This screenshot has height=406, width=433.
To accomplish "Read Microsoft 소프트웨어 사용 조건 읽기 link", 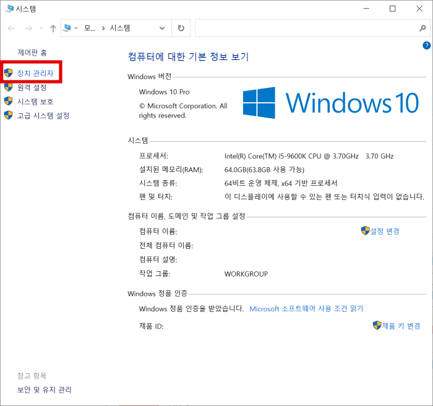I will (306, 309).
